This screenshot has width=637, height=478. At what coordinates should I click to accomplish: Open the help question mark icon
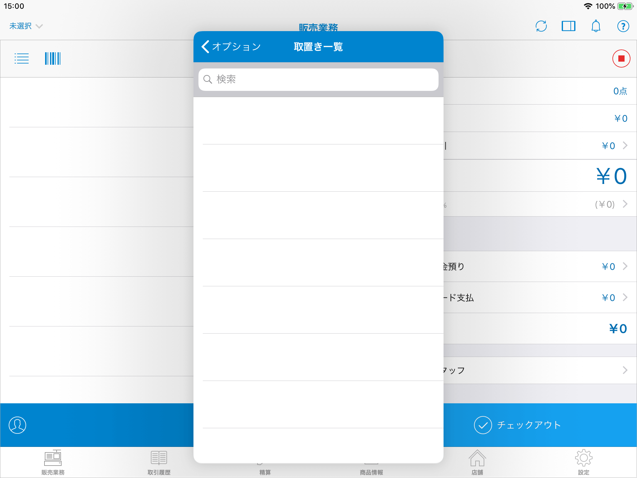[623, 26]
